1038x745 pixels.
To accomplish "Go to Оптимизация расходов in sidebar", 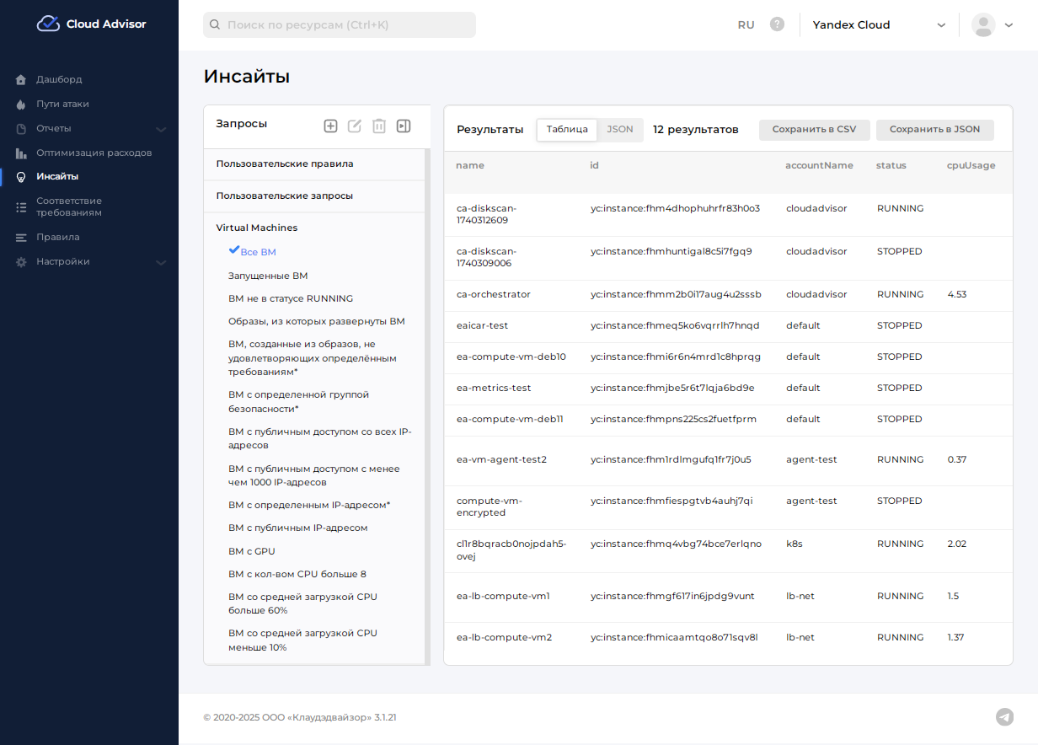I will (94, 153).
